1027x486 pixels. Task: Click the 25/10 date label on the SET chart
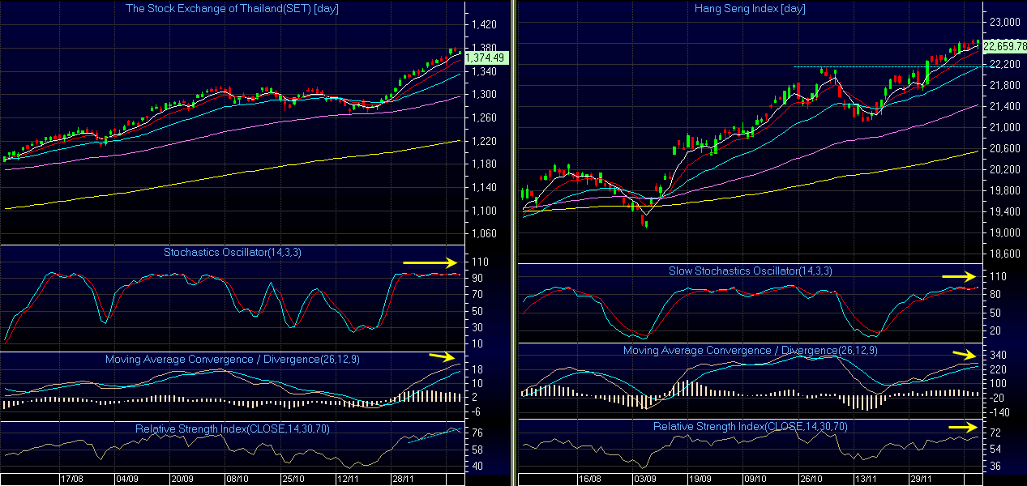[293, 479]
